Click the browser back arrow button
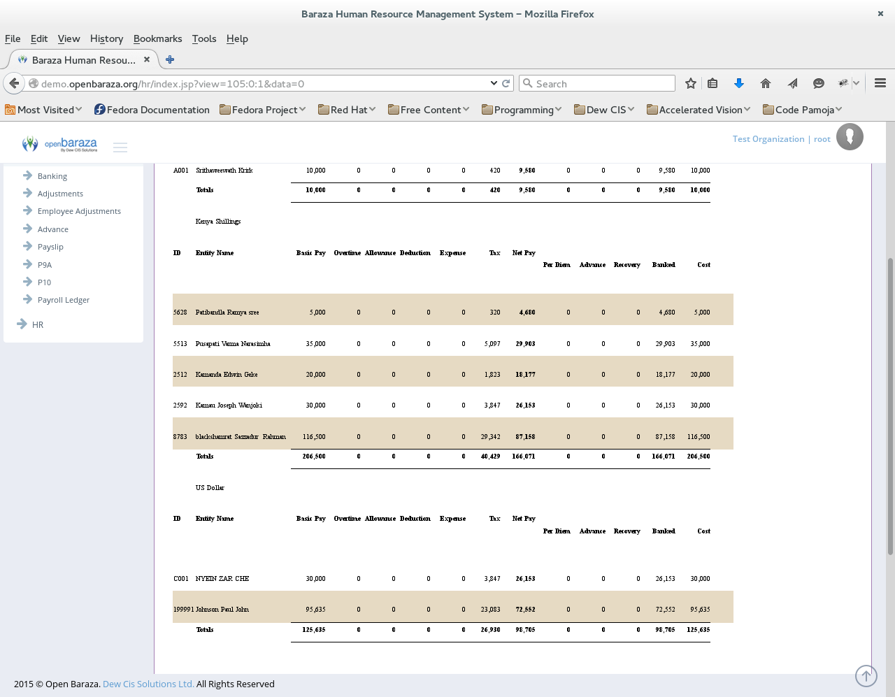Viewport: 895px width, 697px height. click(x=14, y=83)
